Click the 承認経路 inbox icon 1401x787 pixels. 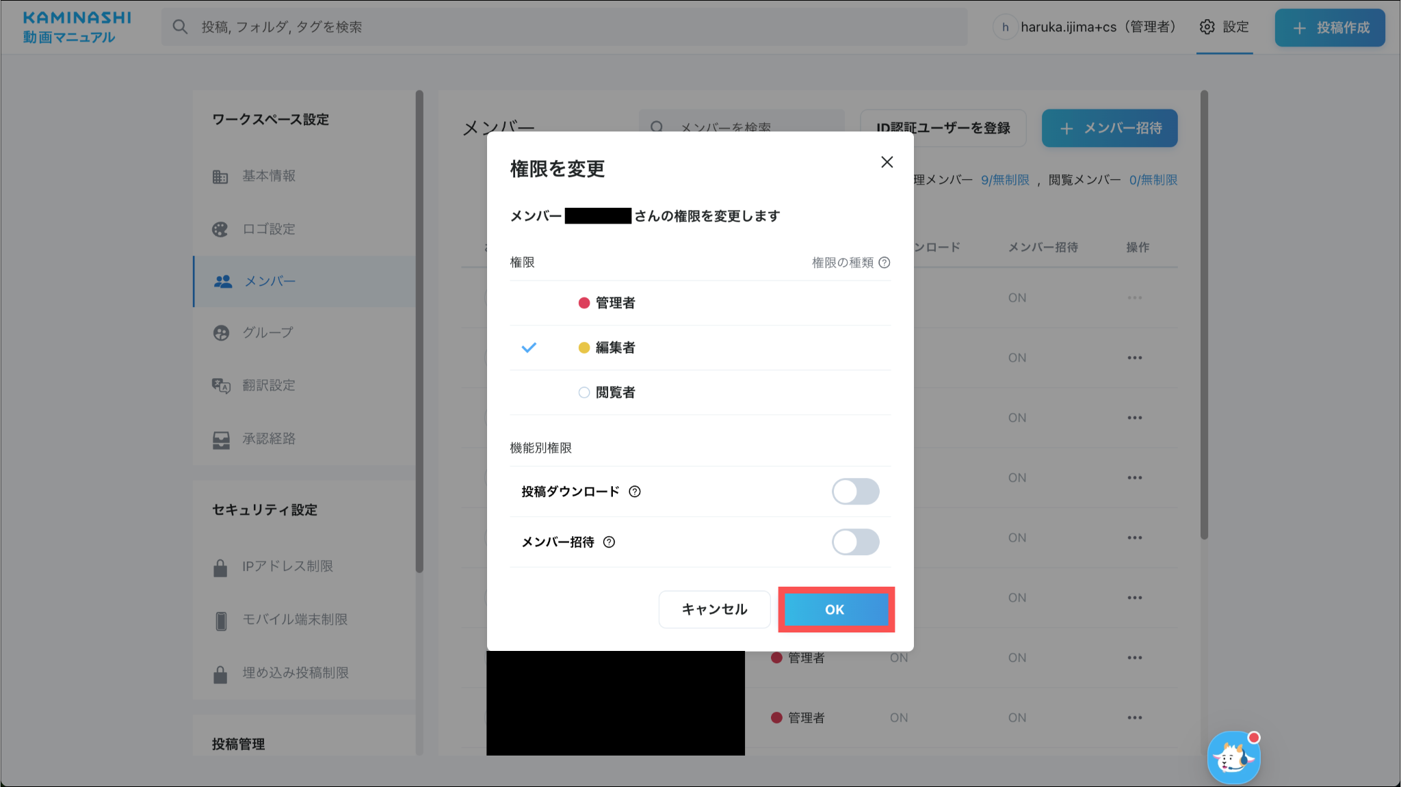point(220,439)
